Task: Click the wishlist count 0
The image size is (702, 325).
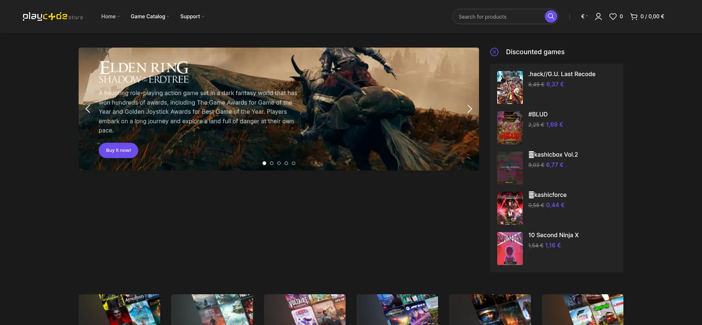Action: pos(621,16)
